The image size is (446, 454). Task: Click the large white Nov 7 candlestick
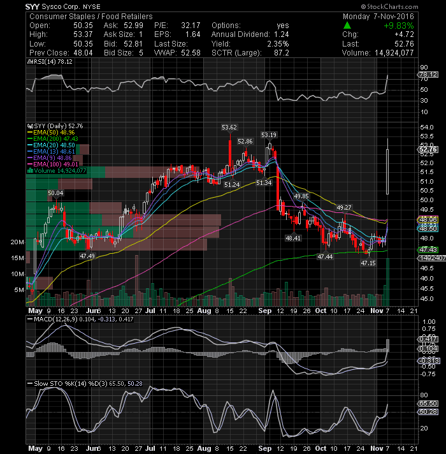point(387,172)
